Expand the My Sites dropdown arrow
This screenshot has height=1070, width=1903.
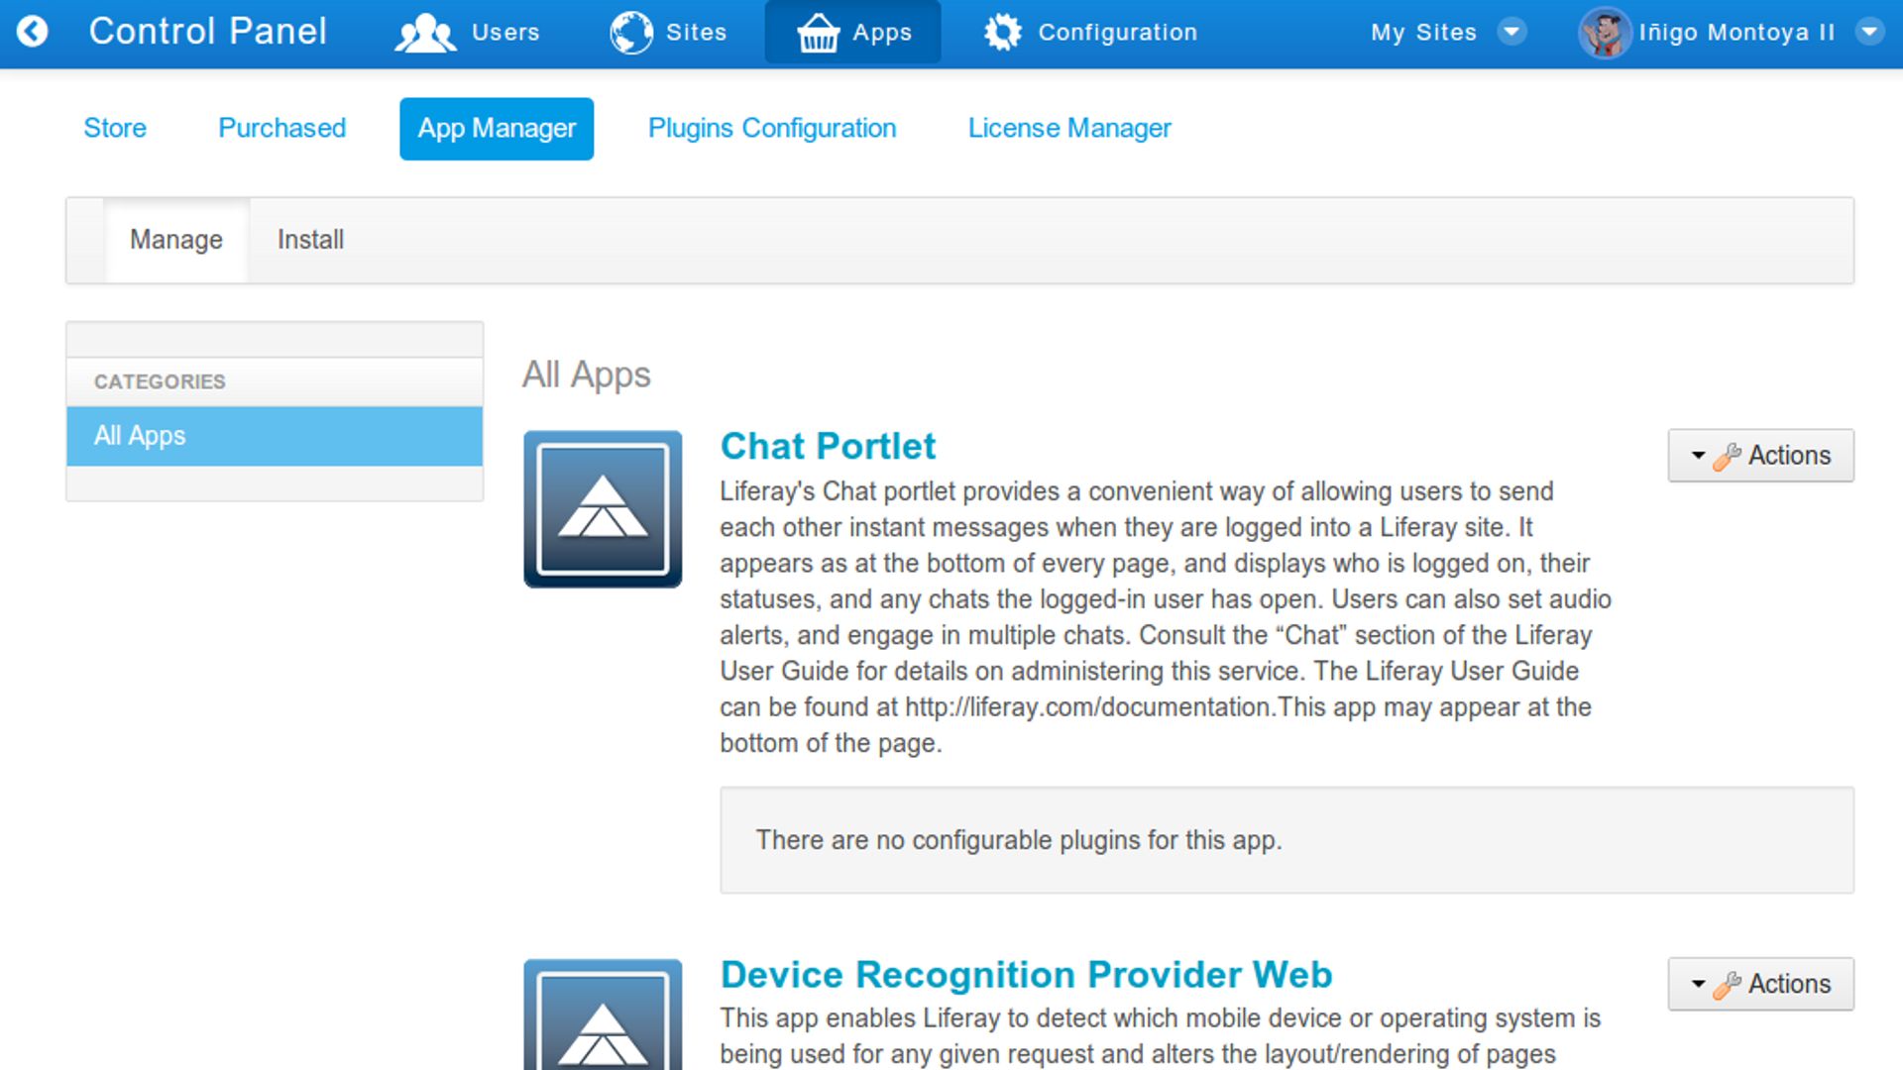click(1511, 32)
